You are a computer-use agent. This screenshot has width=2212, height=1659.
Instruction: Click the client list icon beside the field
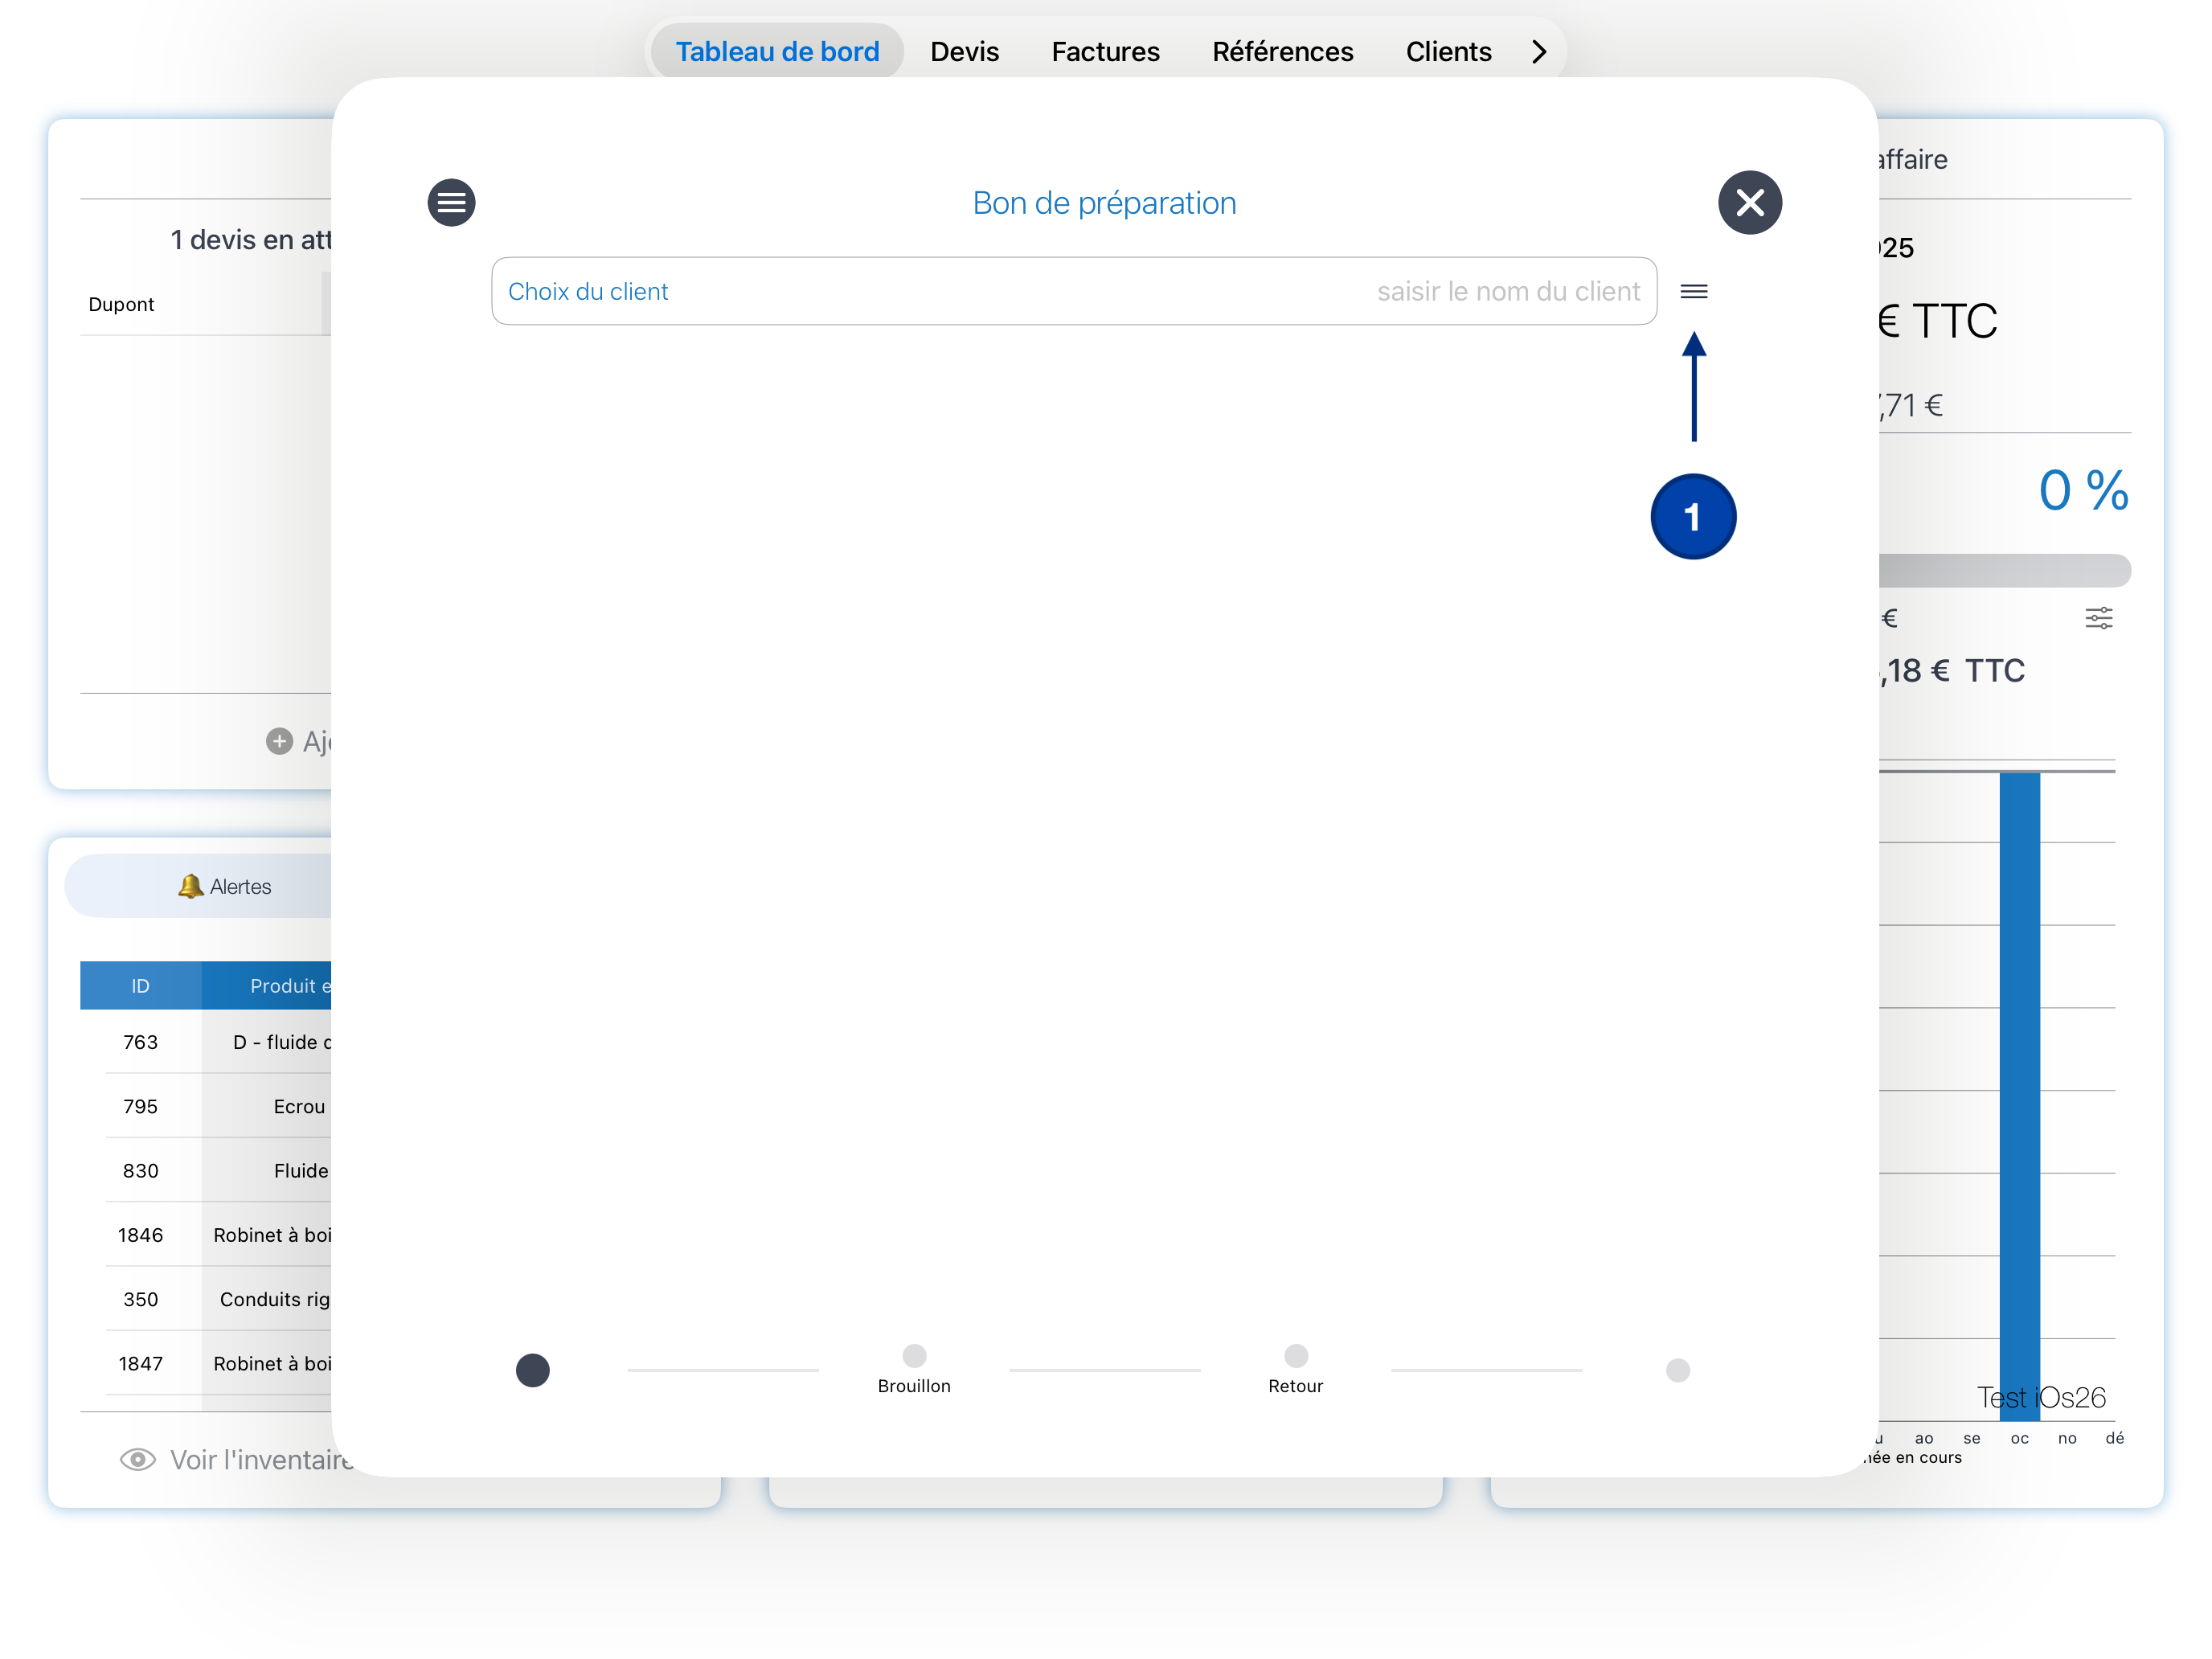click(x=1693, y=291)
